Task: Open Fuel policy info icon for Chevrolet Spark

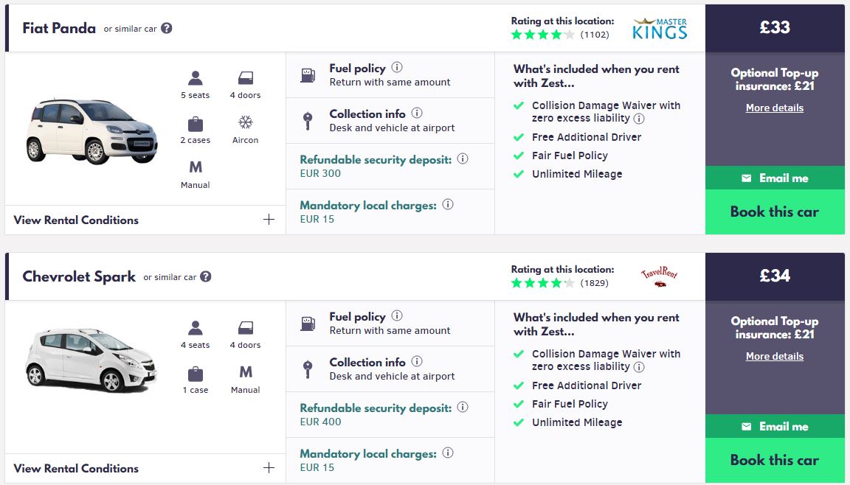Action: click(x=397, y=316)
